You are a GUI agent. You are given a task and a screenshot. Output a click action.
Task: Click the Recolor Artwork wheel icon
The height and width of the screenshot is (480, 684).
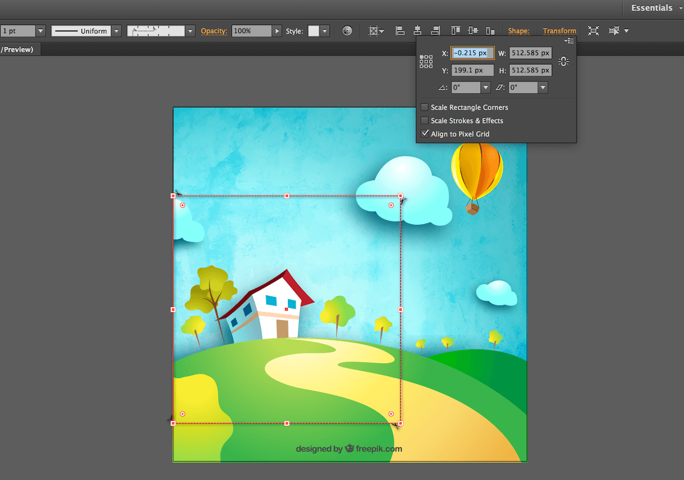point(347,31)
